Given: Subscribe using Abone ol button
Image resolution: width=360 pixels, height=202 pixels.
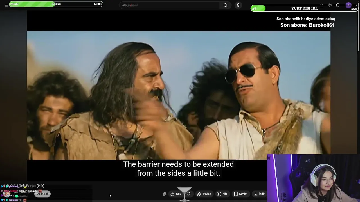Looking at the screenshot, I should point(42,194).
